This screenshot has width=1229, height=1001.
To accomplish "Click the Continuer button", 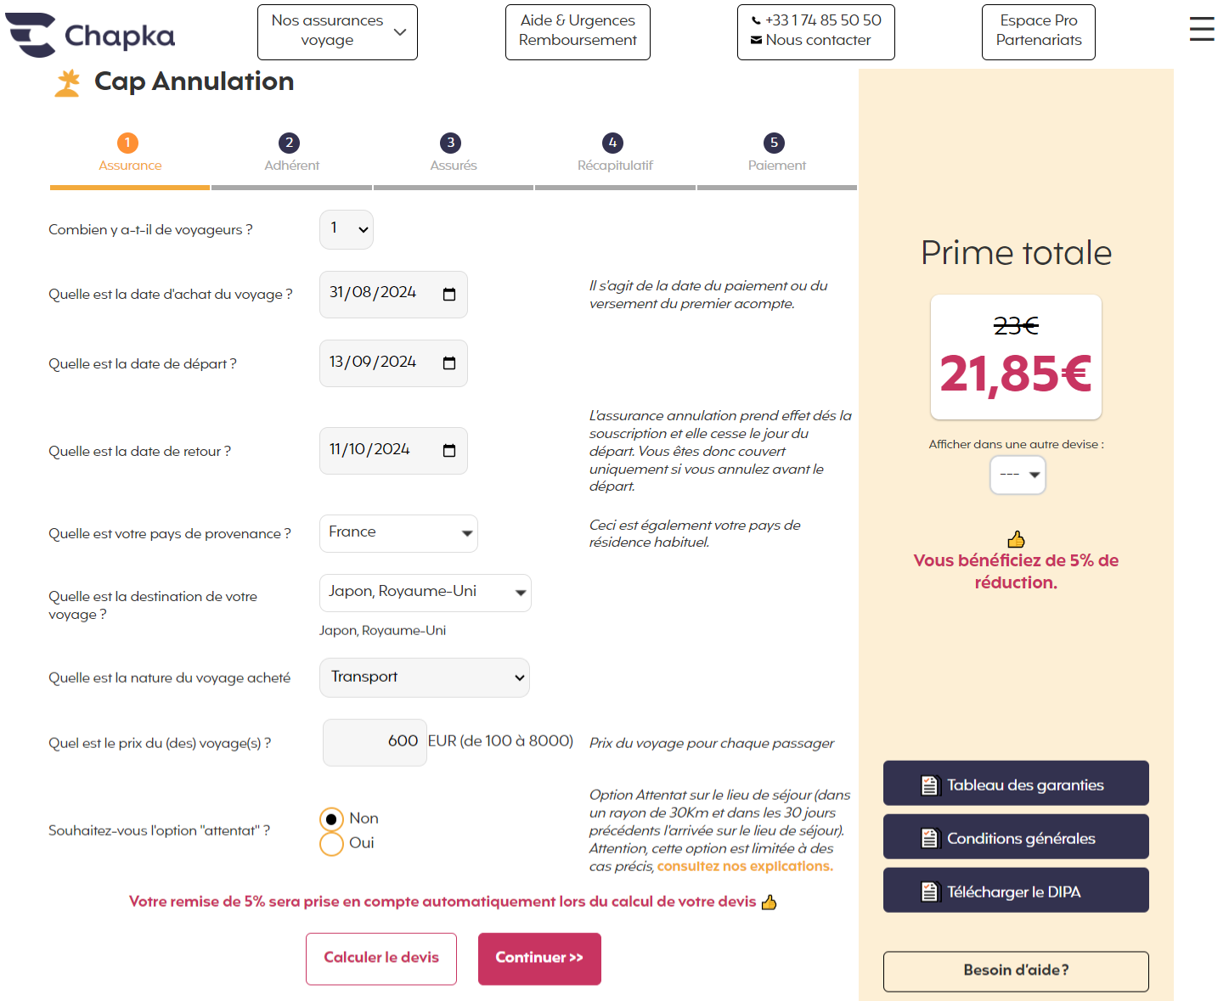I will click(539, 959).
